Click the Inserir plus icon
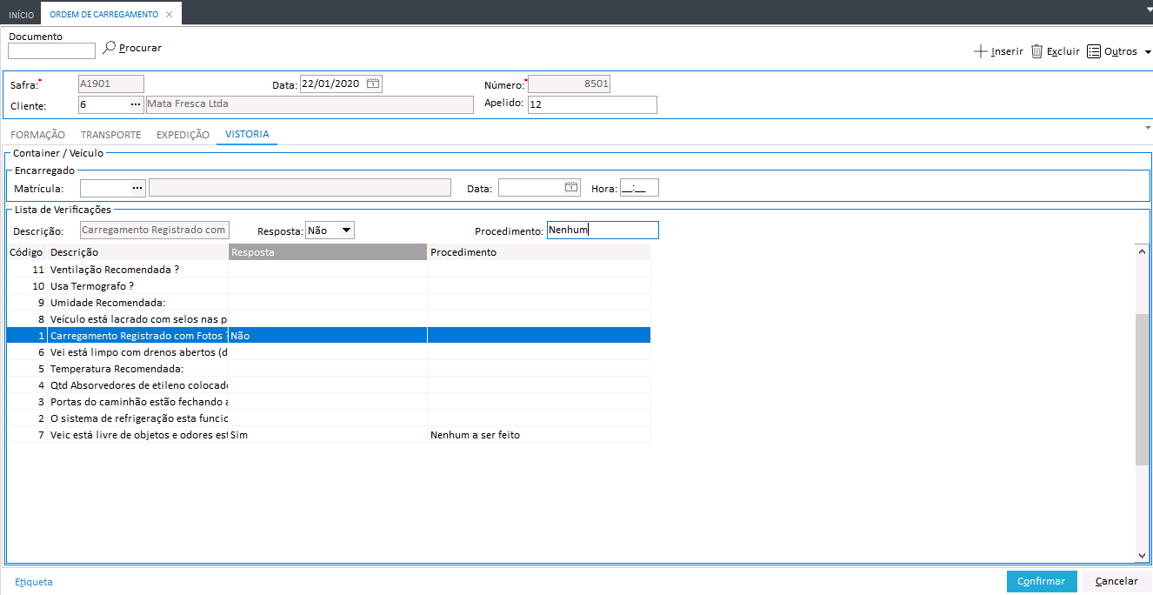The image size is (1153, 595). 980,51
